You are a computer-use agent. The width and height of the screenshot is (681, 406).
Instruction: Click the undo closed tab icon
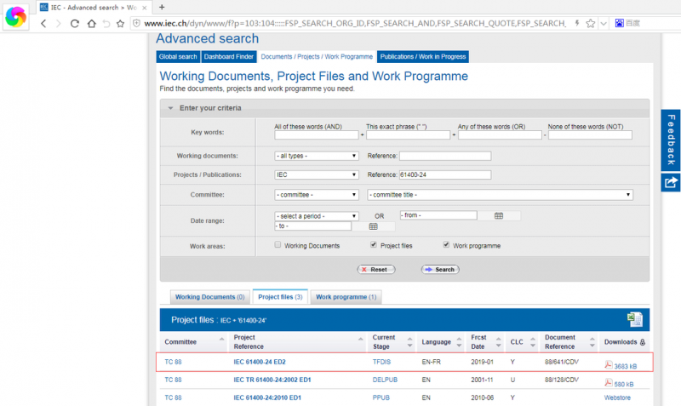[x=106, y=24]
